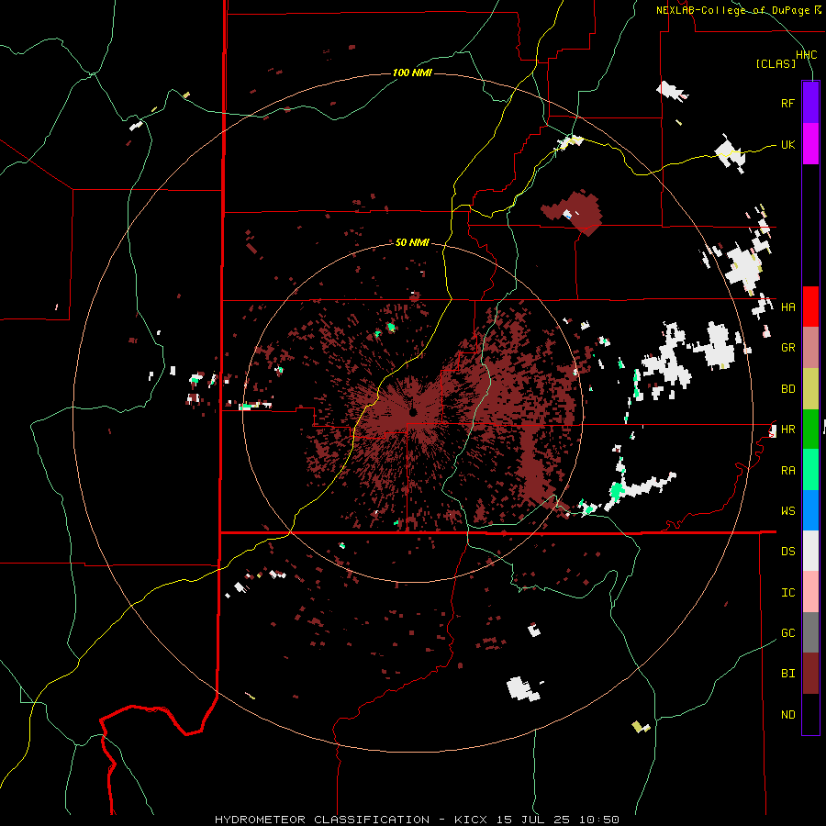Screen dimensions: 826x826
Task: Click the white DS legend swatch
Action: point(810,551)
